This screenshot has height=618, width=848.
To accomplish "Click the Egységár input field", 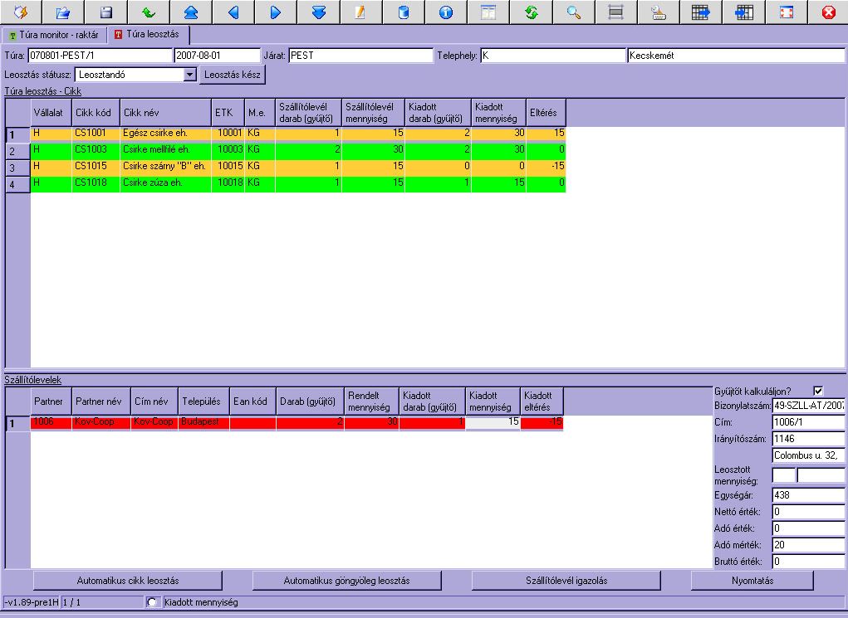I will click(x=808, y=495).
